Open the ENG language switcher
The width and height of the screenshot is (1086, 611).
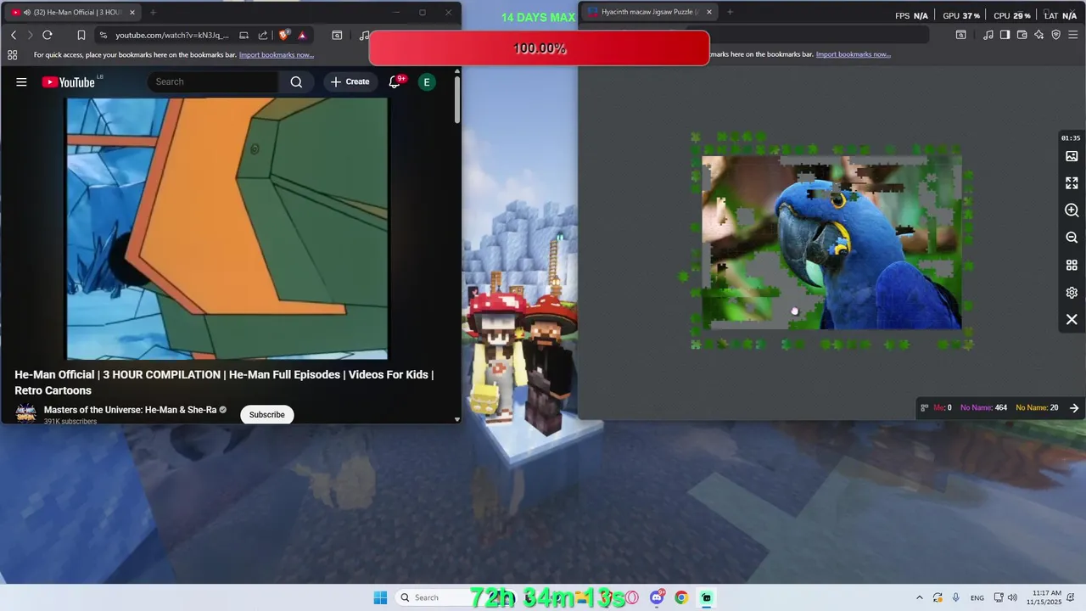click(x=977, y=597)
